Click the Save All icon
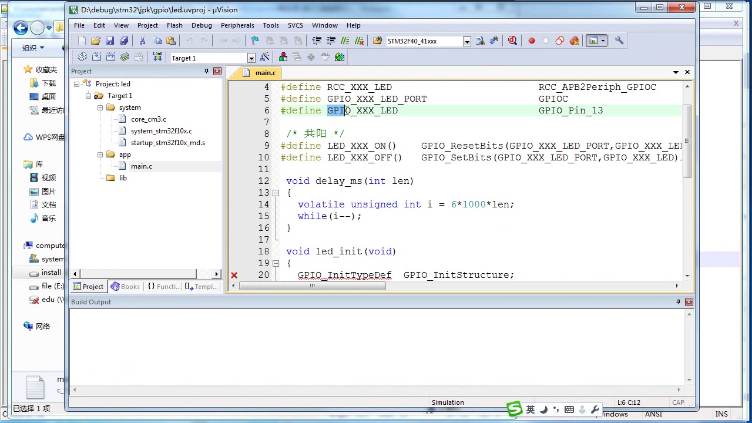752x423 pixels. [x=124, y=41]
